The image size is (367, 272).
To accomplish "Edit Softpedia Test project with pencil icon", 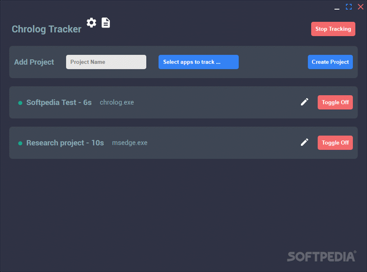I will point(304,102).
